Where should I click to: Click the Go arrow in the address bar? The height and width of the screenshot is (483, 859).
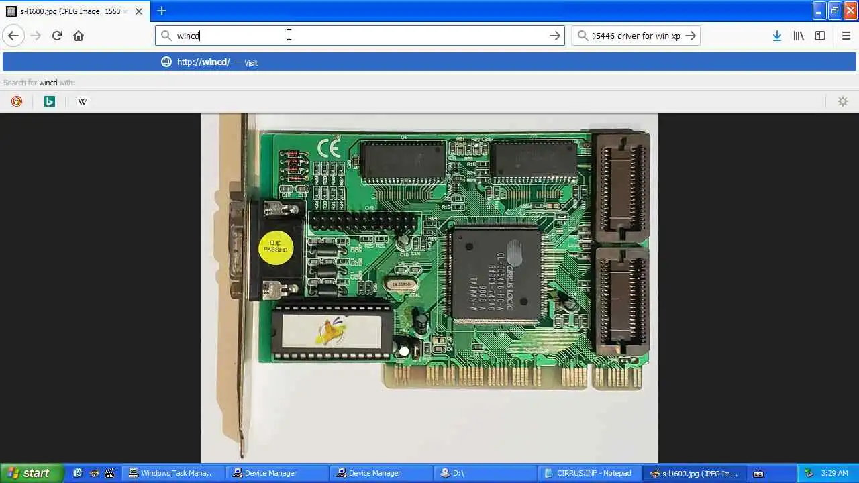pos(554,36)
